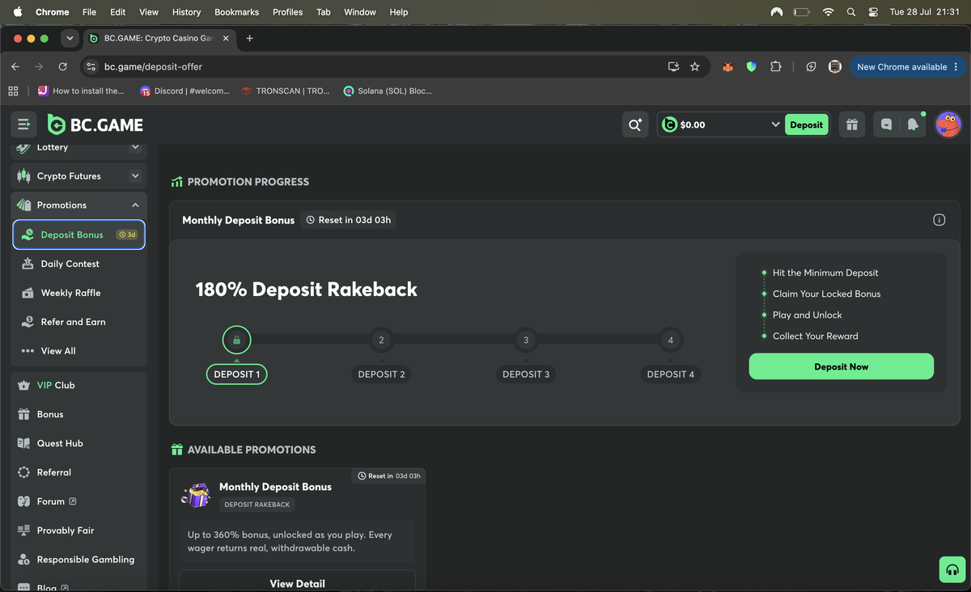Open TRONSCAN bookmark
Viewport: 971px width, 592px height.
(x=286, y=91)
